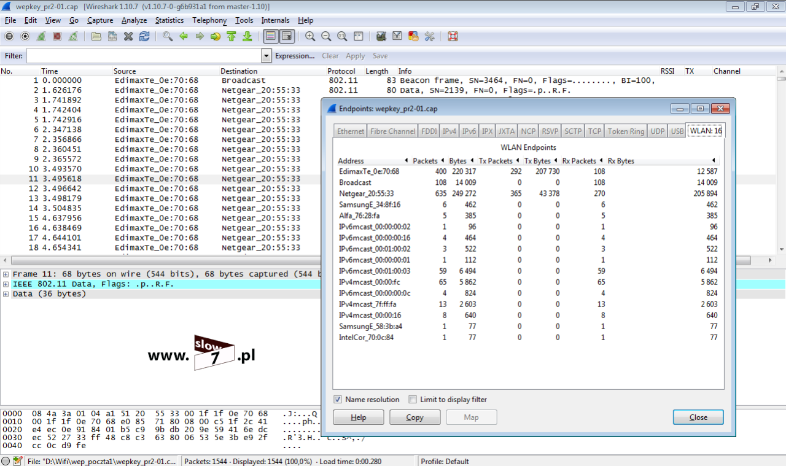Show the capture options
Image resolution: width=786 pixels, height=466 pixels.
[25, 36]
